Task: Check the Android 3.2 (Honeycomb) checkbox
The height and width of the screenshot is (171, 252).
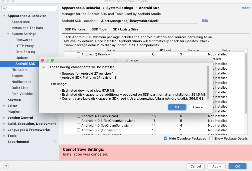Action: (x=78, y=130)
